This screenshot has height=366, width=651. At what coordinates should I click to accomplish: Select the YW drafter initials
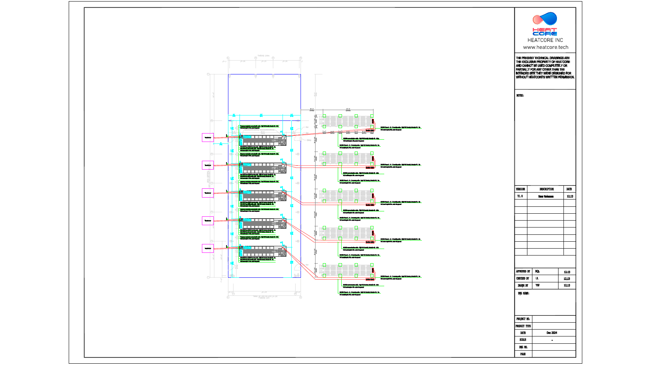click(537, 285)
